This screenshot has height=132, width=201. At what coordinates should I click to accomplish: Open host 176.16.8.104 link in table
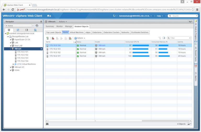[x=55, y=45]
